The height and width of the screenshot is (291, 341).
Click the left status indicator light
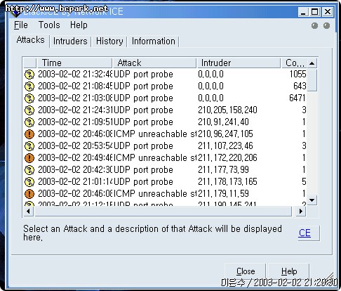[x=314, y=25]
